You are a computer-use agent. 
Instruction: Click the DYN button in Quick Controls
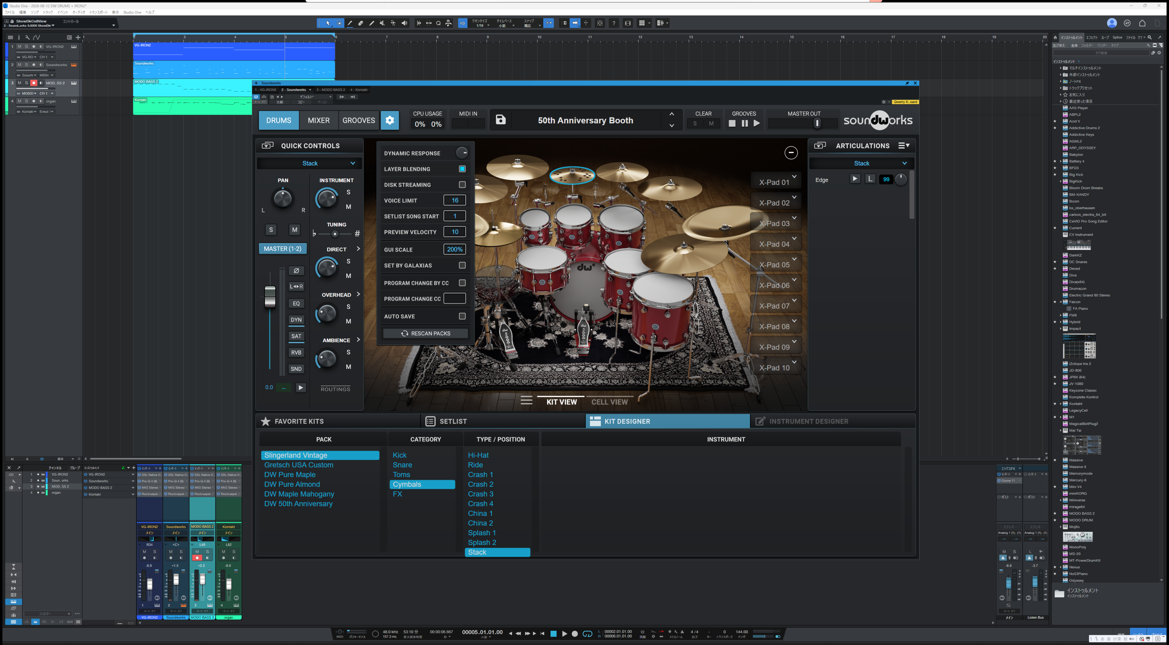point(296,320)
